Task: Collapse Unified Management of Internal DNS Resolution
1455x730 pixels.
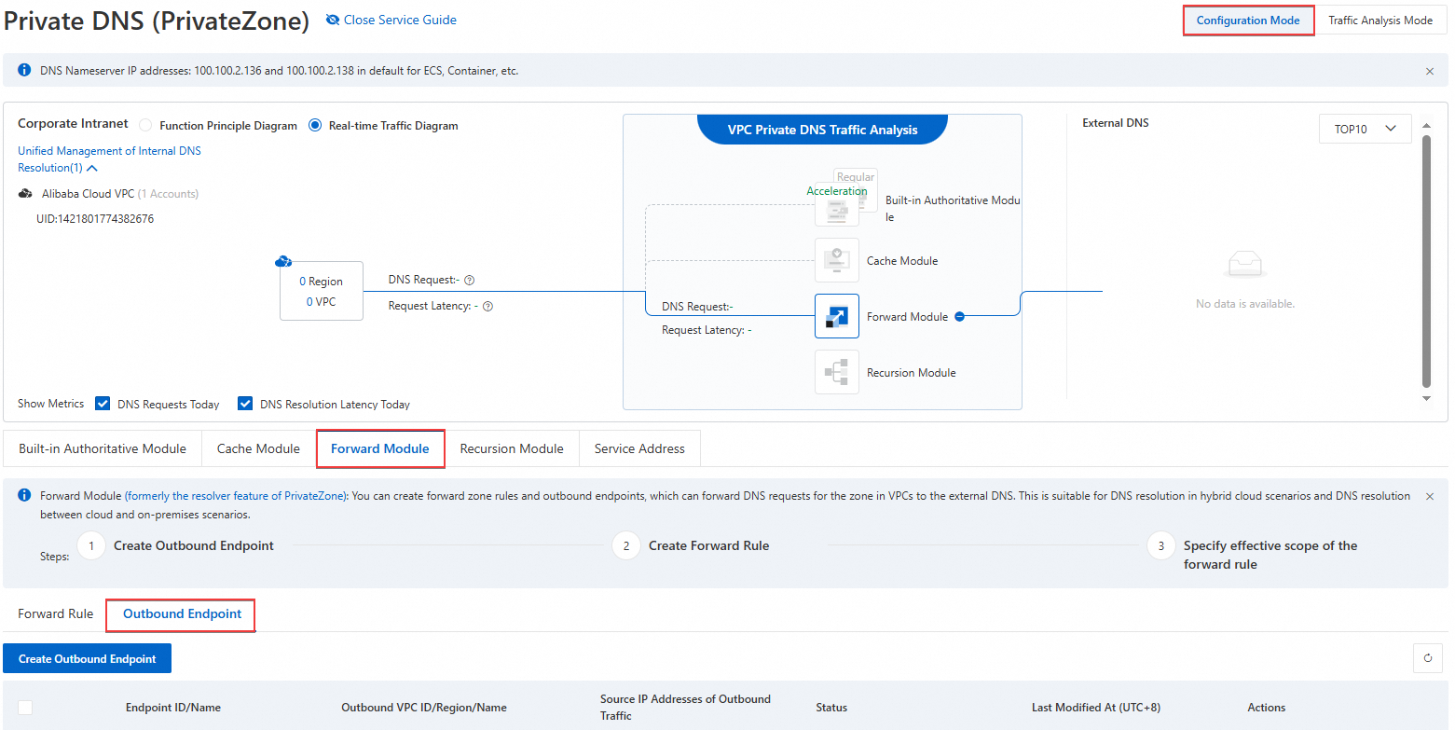Action: [91, 168]
